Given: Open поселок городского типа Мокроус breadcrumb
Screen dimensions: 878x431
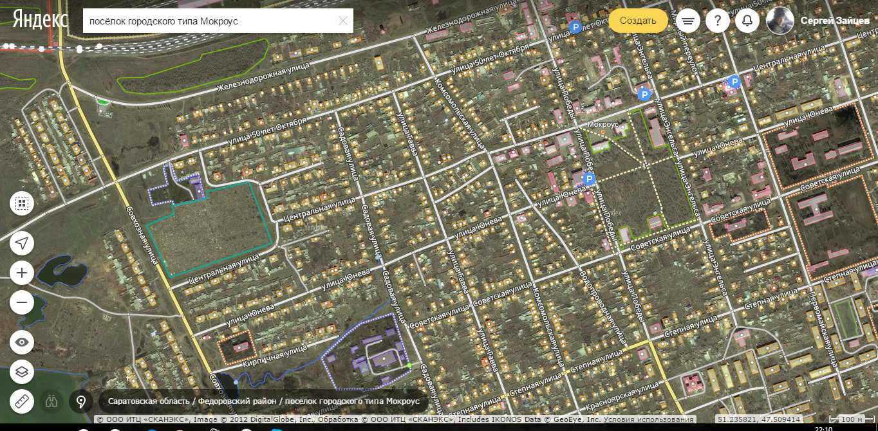Looking at the screenshot, I should coord(352,401).
